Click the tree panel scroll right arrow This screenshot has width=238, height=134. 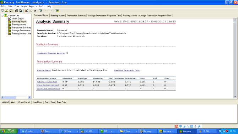(29, 97)
